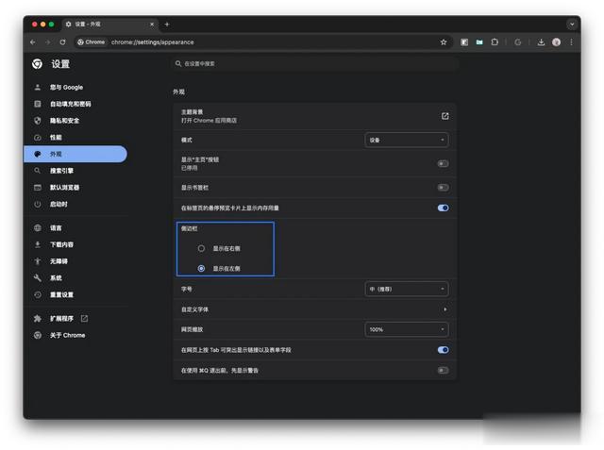Click the magnifier icon for 搜索引擎
The image size is (604, 450).
[x=38, y=171]
